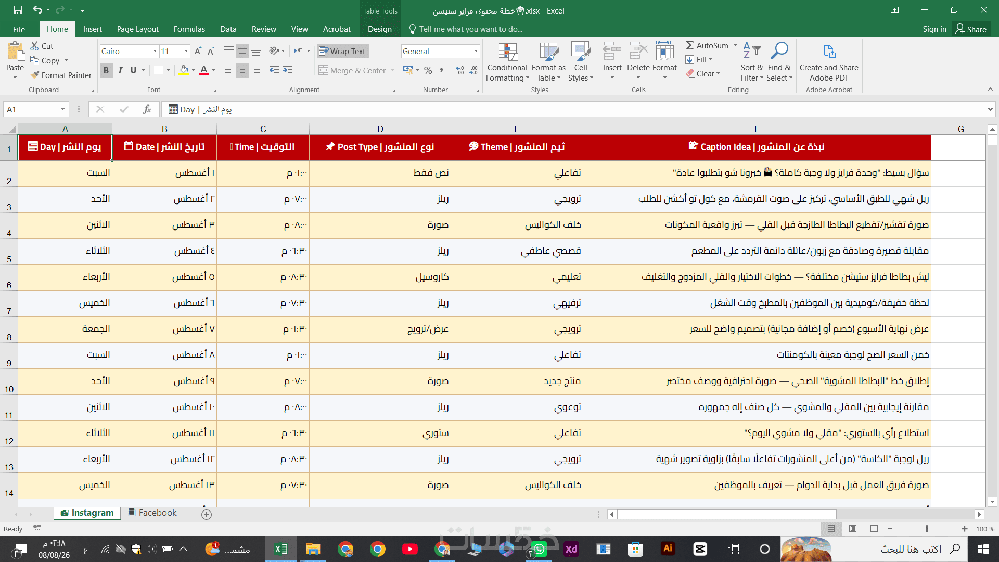The width and height of the screenshot is (999, 562).
Task: Add a new sheet with plus icon
Action: coord(207,514)
